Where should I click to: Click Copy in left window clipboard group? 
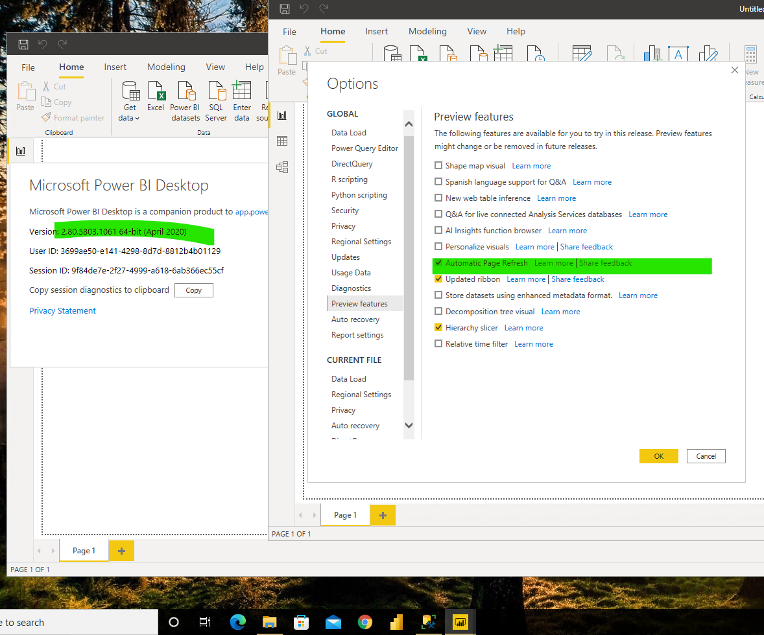click(x=56, y=102)
